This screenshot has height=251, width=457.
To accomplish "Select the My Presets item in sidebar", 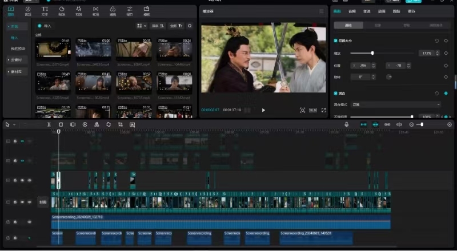I will pos(18,48).
